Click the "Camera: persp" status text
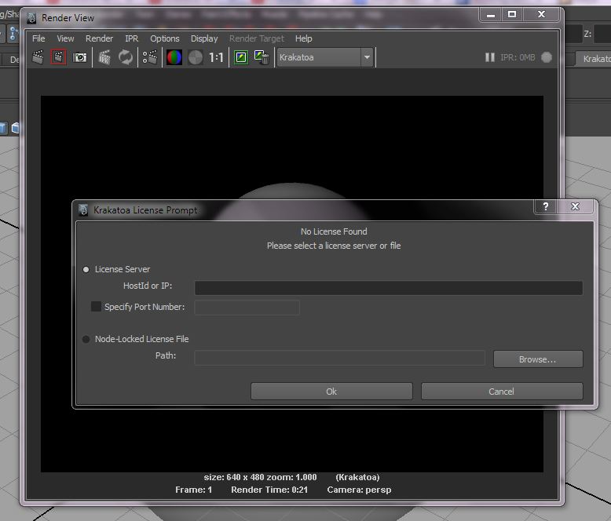Screen dimensions: 611x521 point(359,490)
